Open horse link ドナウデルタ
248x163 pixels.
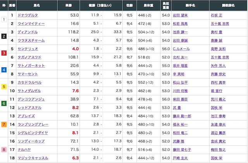tap(28, 15)
